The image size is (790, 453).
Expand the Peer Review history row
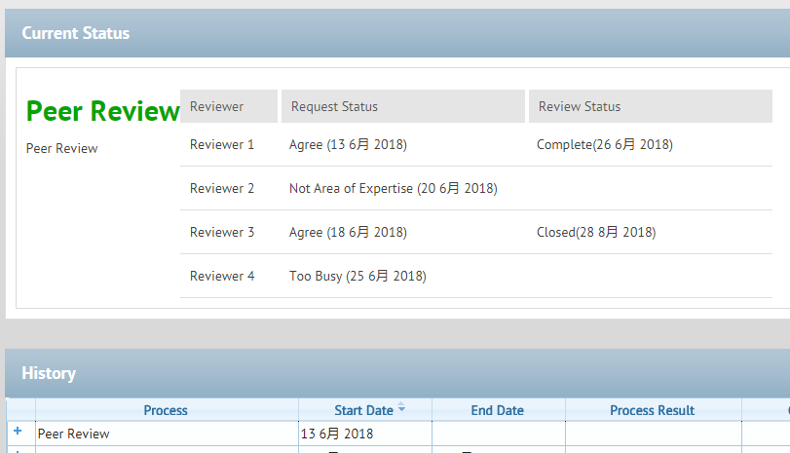[18, 432]
